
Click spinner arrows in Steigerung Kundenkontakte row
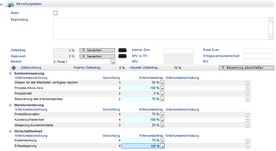(x=248, y=125)
